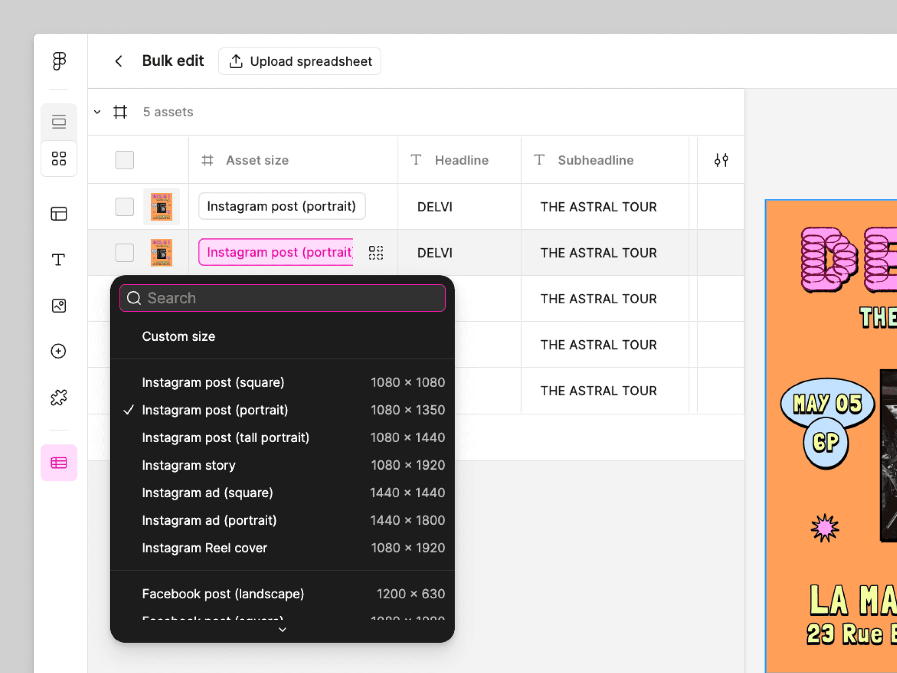Image resolution: width=897 pixels, height=673 pixels.
Task: Click the Subheadline column header
Action: coord(605,160)
